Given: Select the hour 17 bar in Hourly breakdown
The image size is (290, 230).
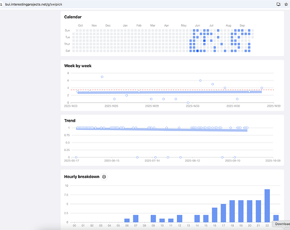Looking at the screenshot, I should [223, 213].
